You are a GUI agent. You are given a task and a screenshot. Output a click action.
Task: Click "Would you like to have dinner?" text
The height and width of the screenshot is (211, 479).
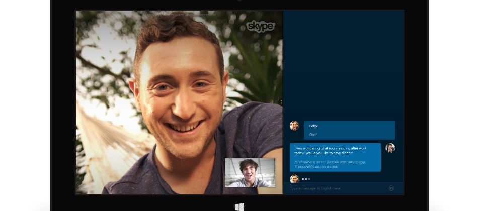[x=329, y=154]
